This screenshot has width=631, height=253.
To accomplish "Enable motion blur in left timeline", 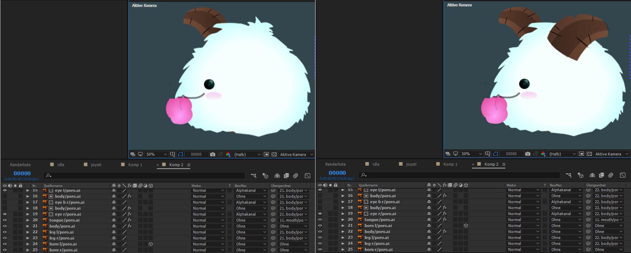I will click(295, 175).
